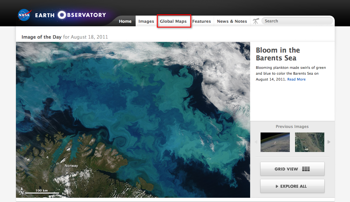Screen dimensions: 350x202
Task: Switch to the Images tab
Action: [146, 21]
